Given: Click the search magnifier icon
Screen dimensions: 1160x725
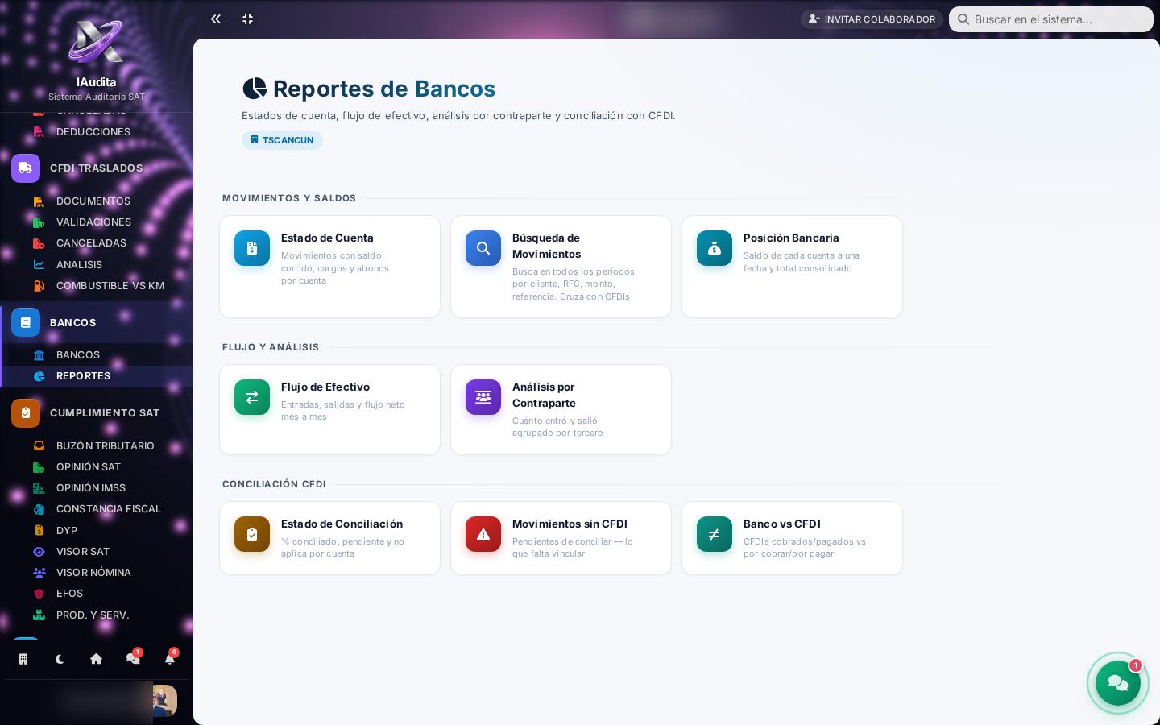Looking at the screenshot, I should click(963, 19).
